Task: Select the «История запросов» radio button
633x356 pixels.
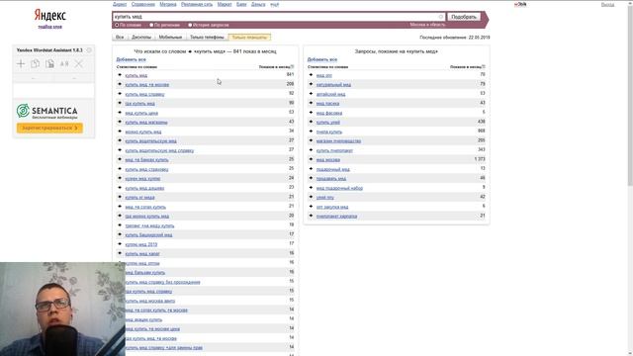Action: [x=190, y=25]
